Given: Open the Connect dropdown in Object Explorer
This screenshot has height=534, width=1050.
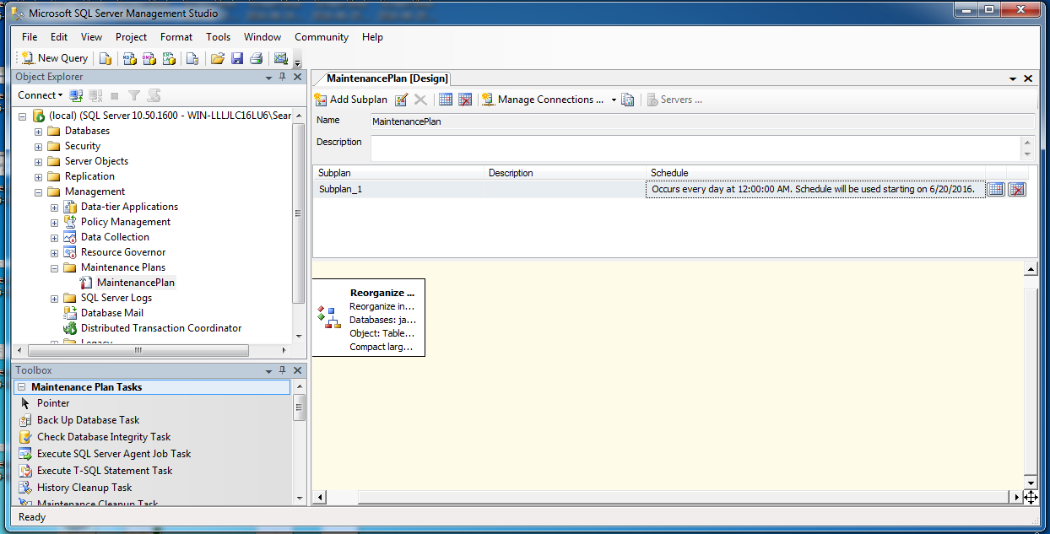Looking at the screenshot, I should (40, 95).
